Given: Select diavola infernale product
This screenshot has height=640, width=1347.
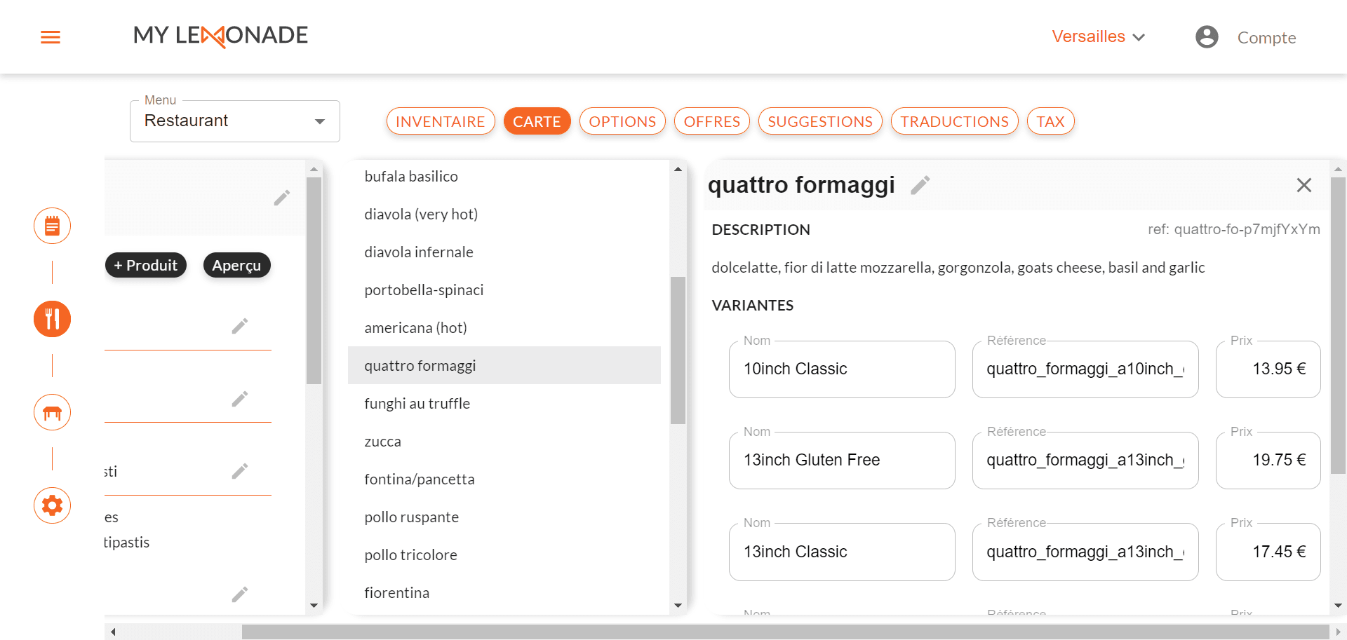Looking at the screenshot, I should (504, 252).
